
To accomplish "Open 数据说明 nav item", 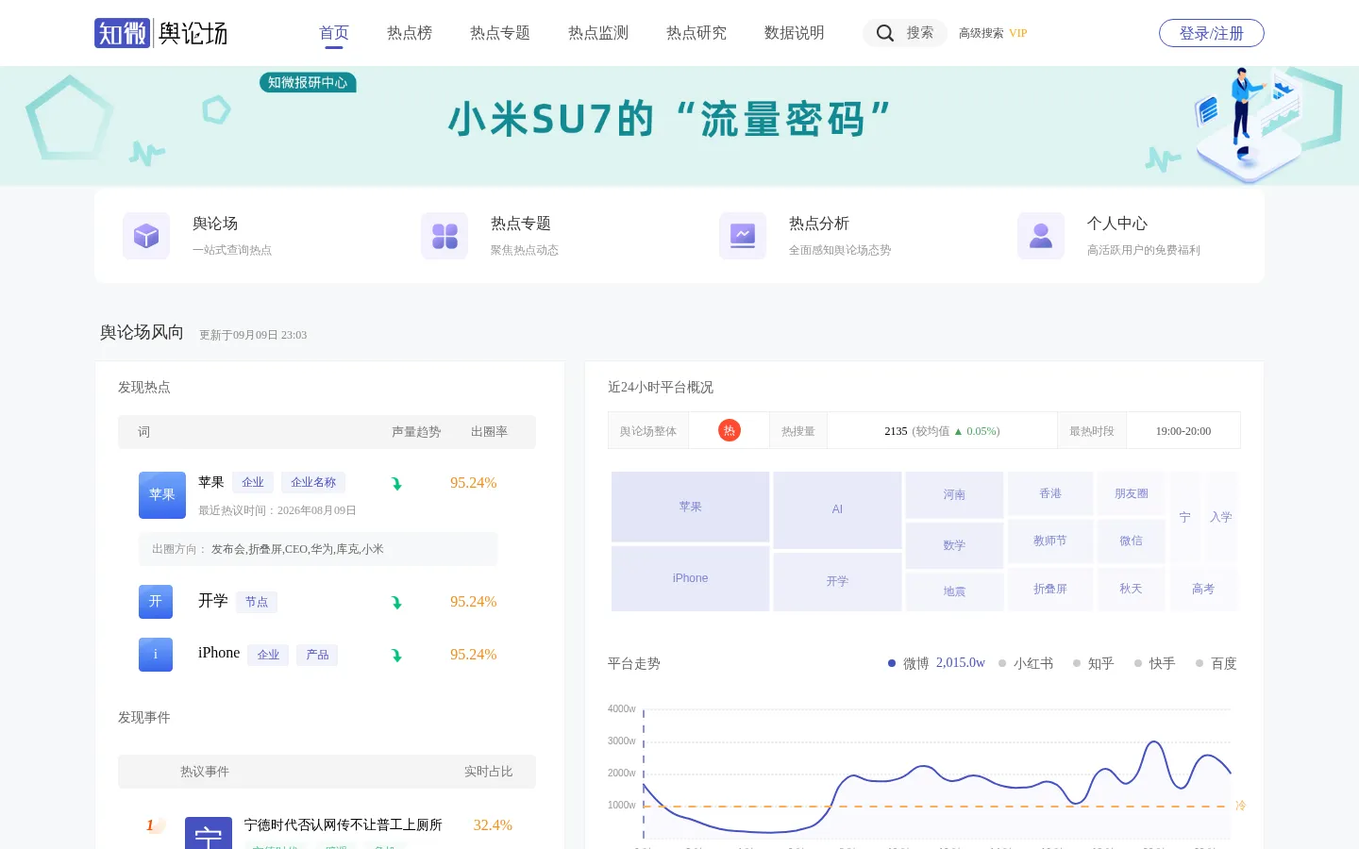I will tap(795, 33).
